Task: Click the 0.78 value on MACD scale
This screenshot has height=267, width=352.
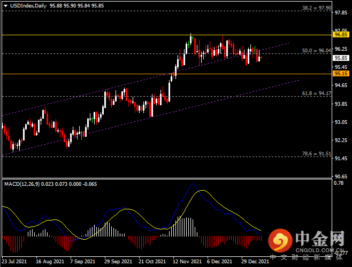Action: [338, 183]
